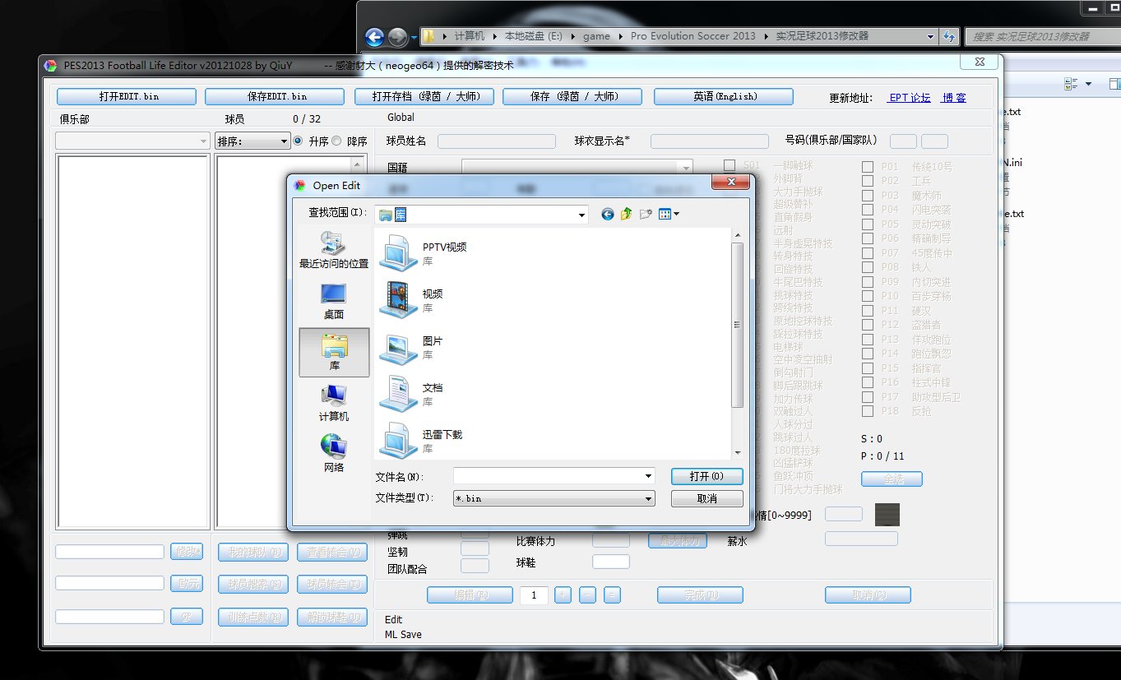Expand the 查找范围 location dropdown

(581, 215)
